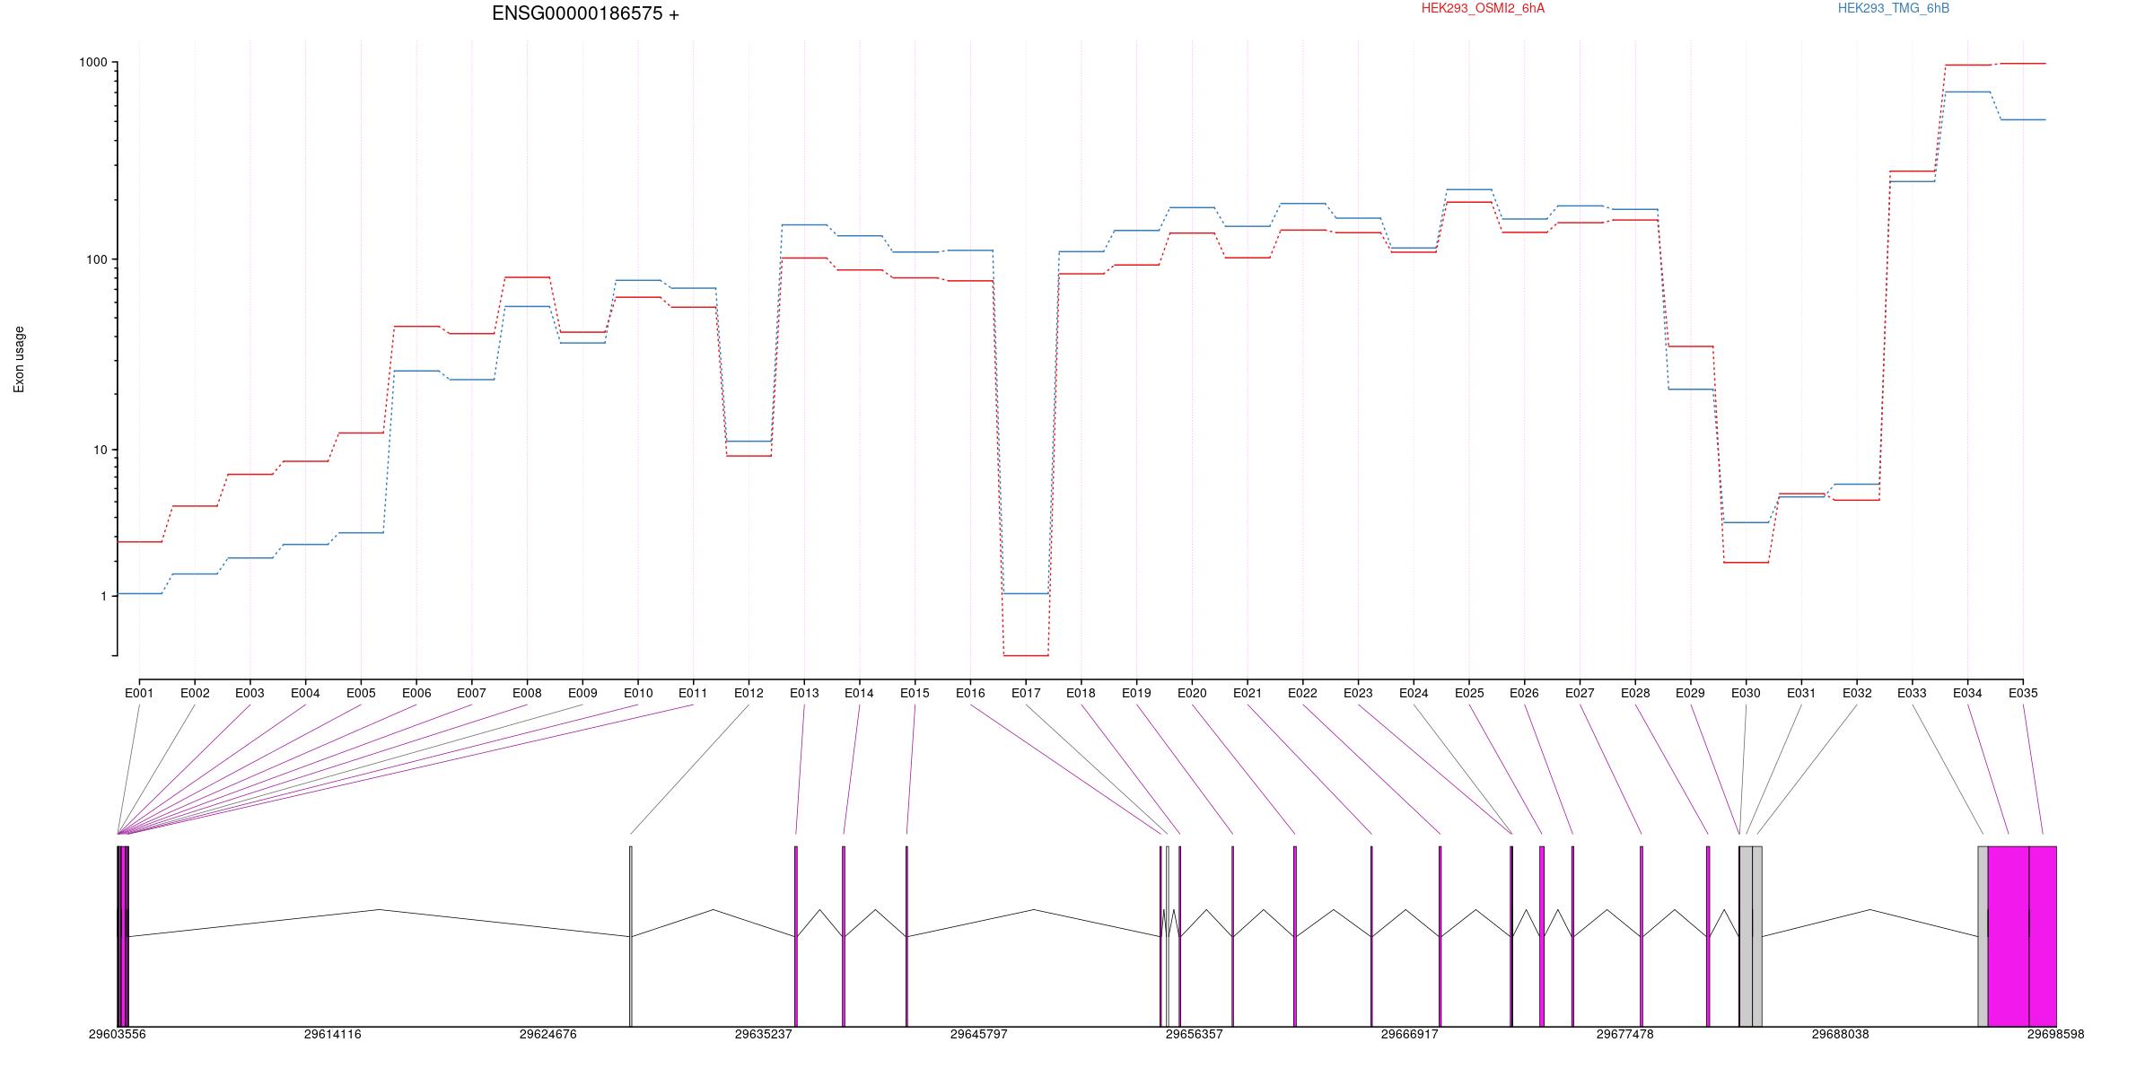The width and height of the screenshot is (2154, 1077).
Task: Click exon label E034
Action: pos(1967,693)
